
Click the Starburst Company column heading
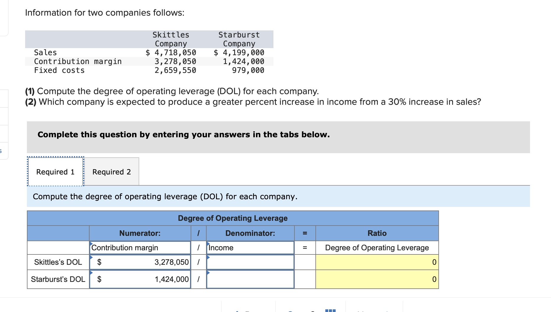(x=239, y=39)
